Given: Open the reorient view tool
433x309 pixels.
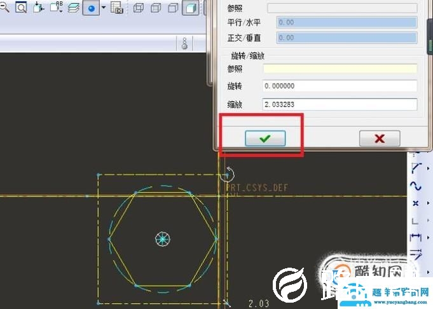Looking at the screenshot, I should tap(39, 7).
